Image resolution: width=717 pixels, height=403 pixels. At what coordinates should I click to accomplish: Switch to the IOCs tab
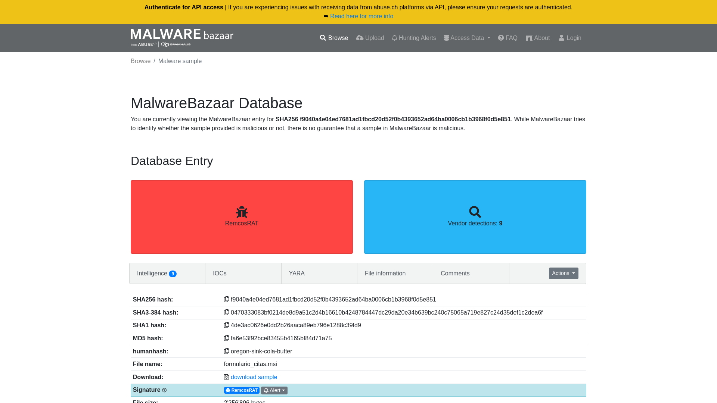click(x=220, y=273)
